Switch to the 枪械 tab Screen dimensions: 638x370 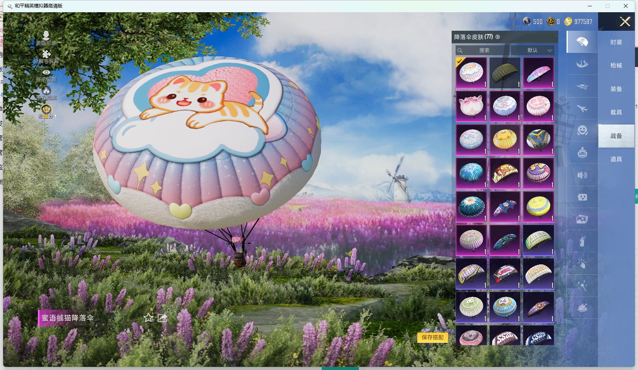click(616, 65)
